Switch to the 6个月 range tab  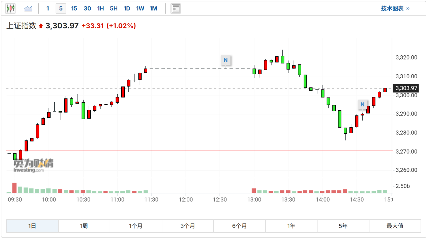coord(240,226)
